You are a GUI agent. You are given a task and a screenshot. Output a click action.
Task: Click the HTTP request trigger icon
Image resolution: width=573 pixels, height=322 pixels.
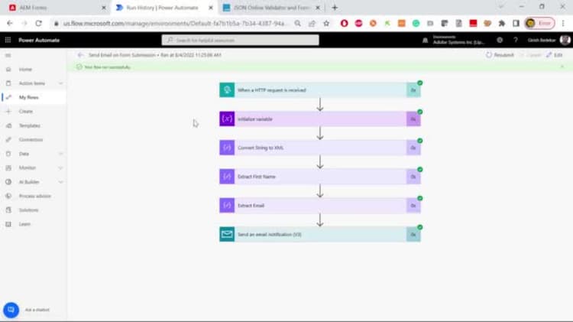(227, 90)
